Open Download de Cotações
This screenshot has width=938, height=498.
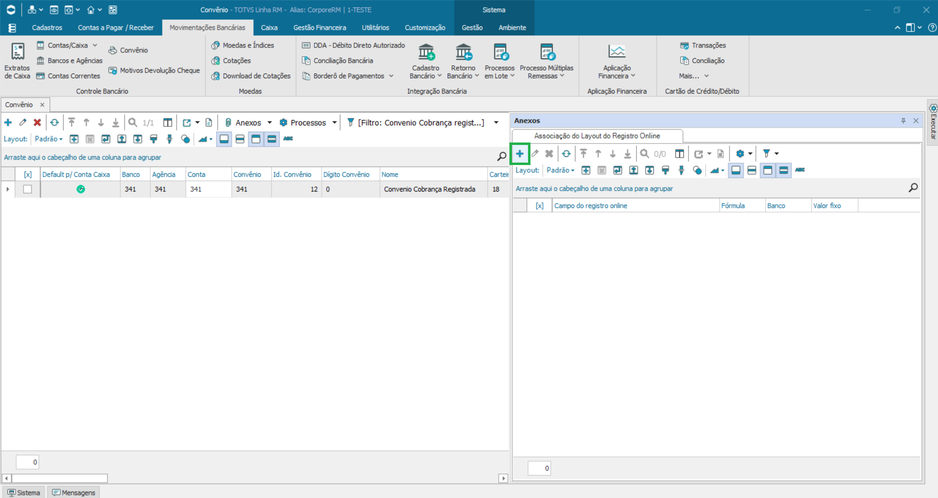[251, 76]
